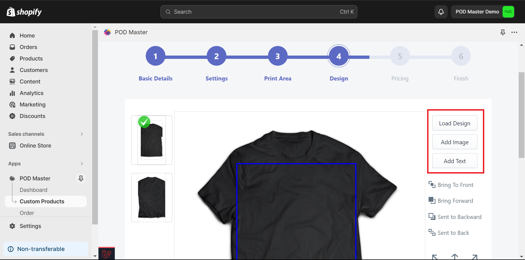525x260 pixels.
Task: Click the Finish step label
Action: click(461, 79)
